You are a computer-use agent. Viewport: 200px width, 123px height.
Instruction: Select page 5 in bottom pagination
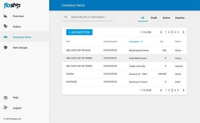coord(178,90)
